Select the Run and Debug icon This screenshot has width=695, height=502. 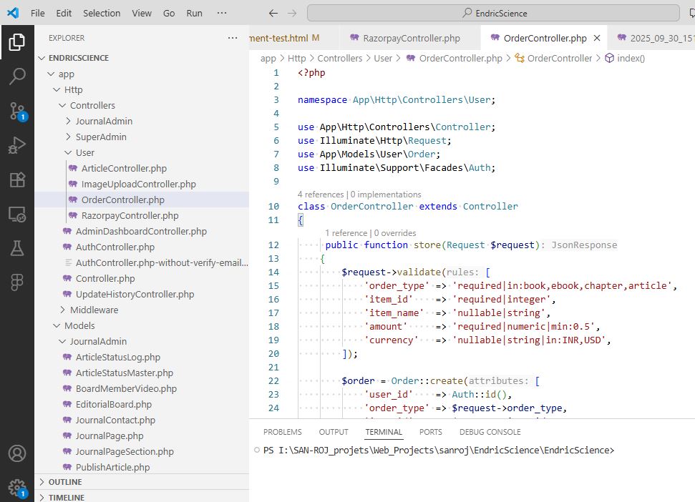pos(18,145)
